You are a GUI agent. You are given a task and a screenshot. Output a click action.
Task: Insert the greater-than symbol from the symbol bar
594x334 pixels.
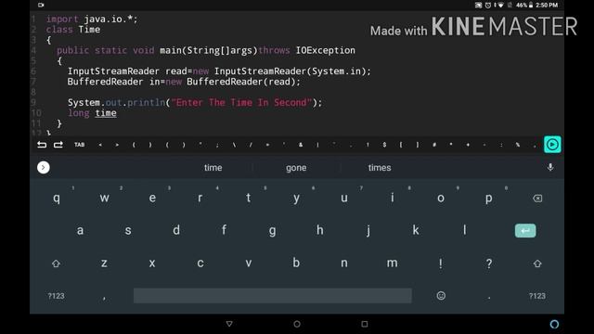117,145
